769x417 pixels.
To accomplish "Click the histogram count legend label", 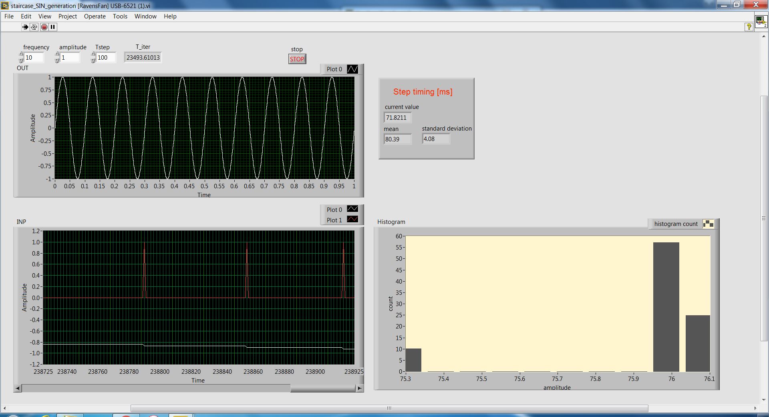I will [676, 224].
